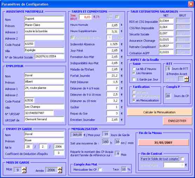This screenshot has height=178, width=195.
Task: Click the Calculer la Mensualisation button
Action: coord(160,112)
